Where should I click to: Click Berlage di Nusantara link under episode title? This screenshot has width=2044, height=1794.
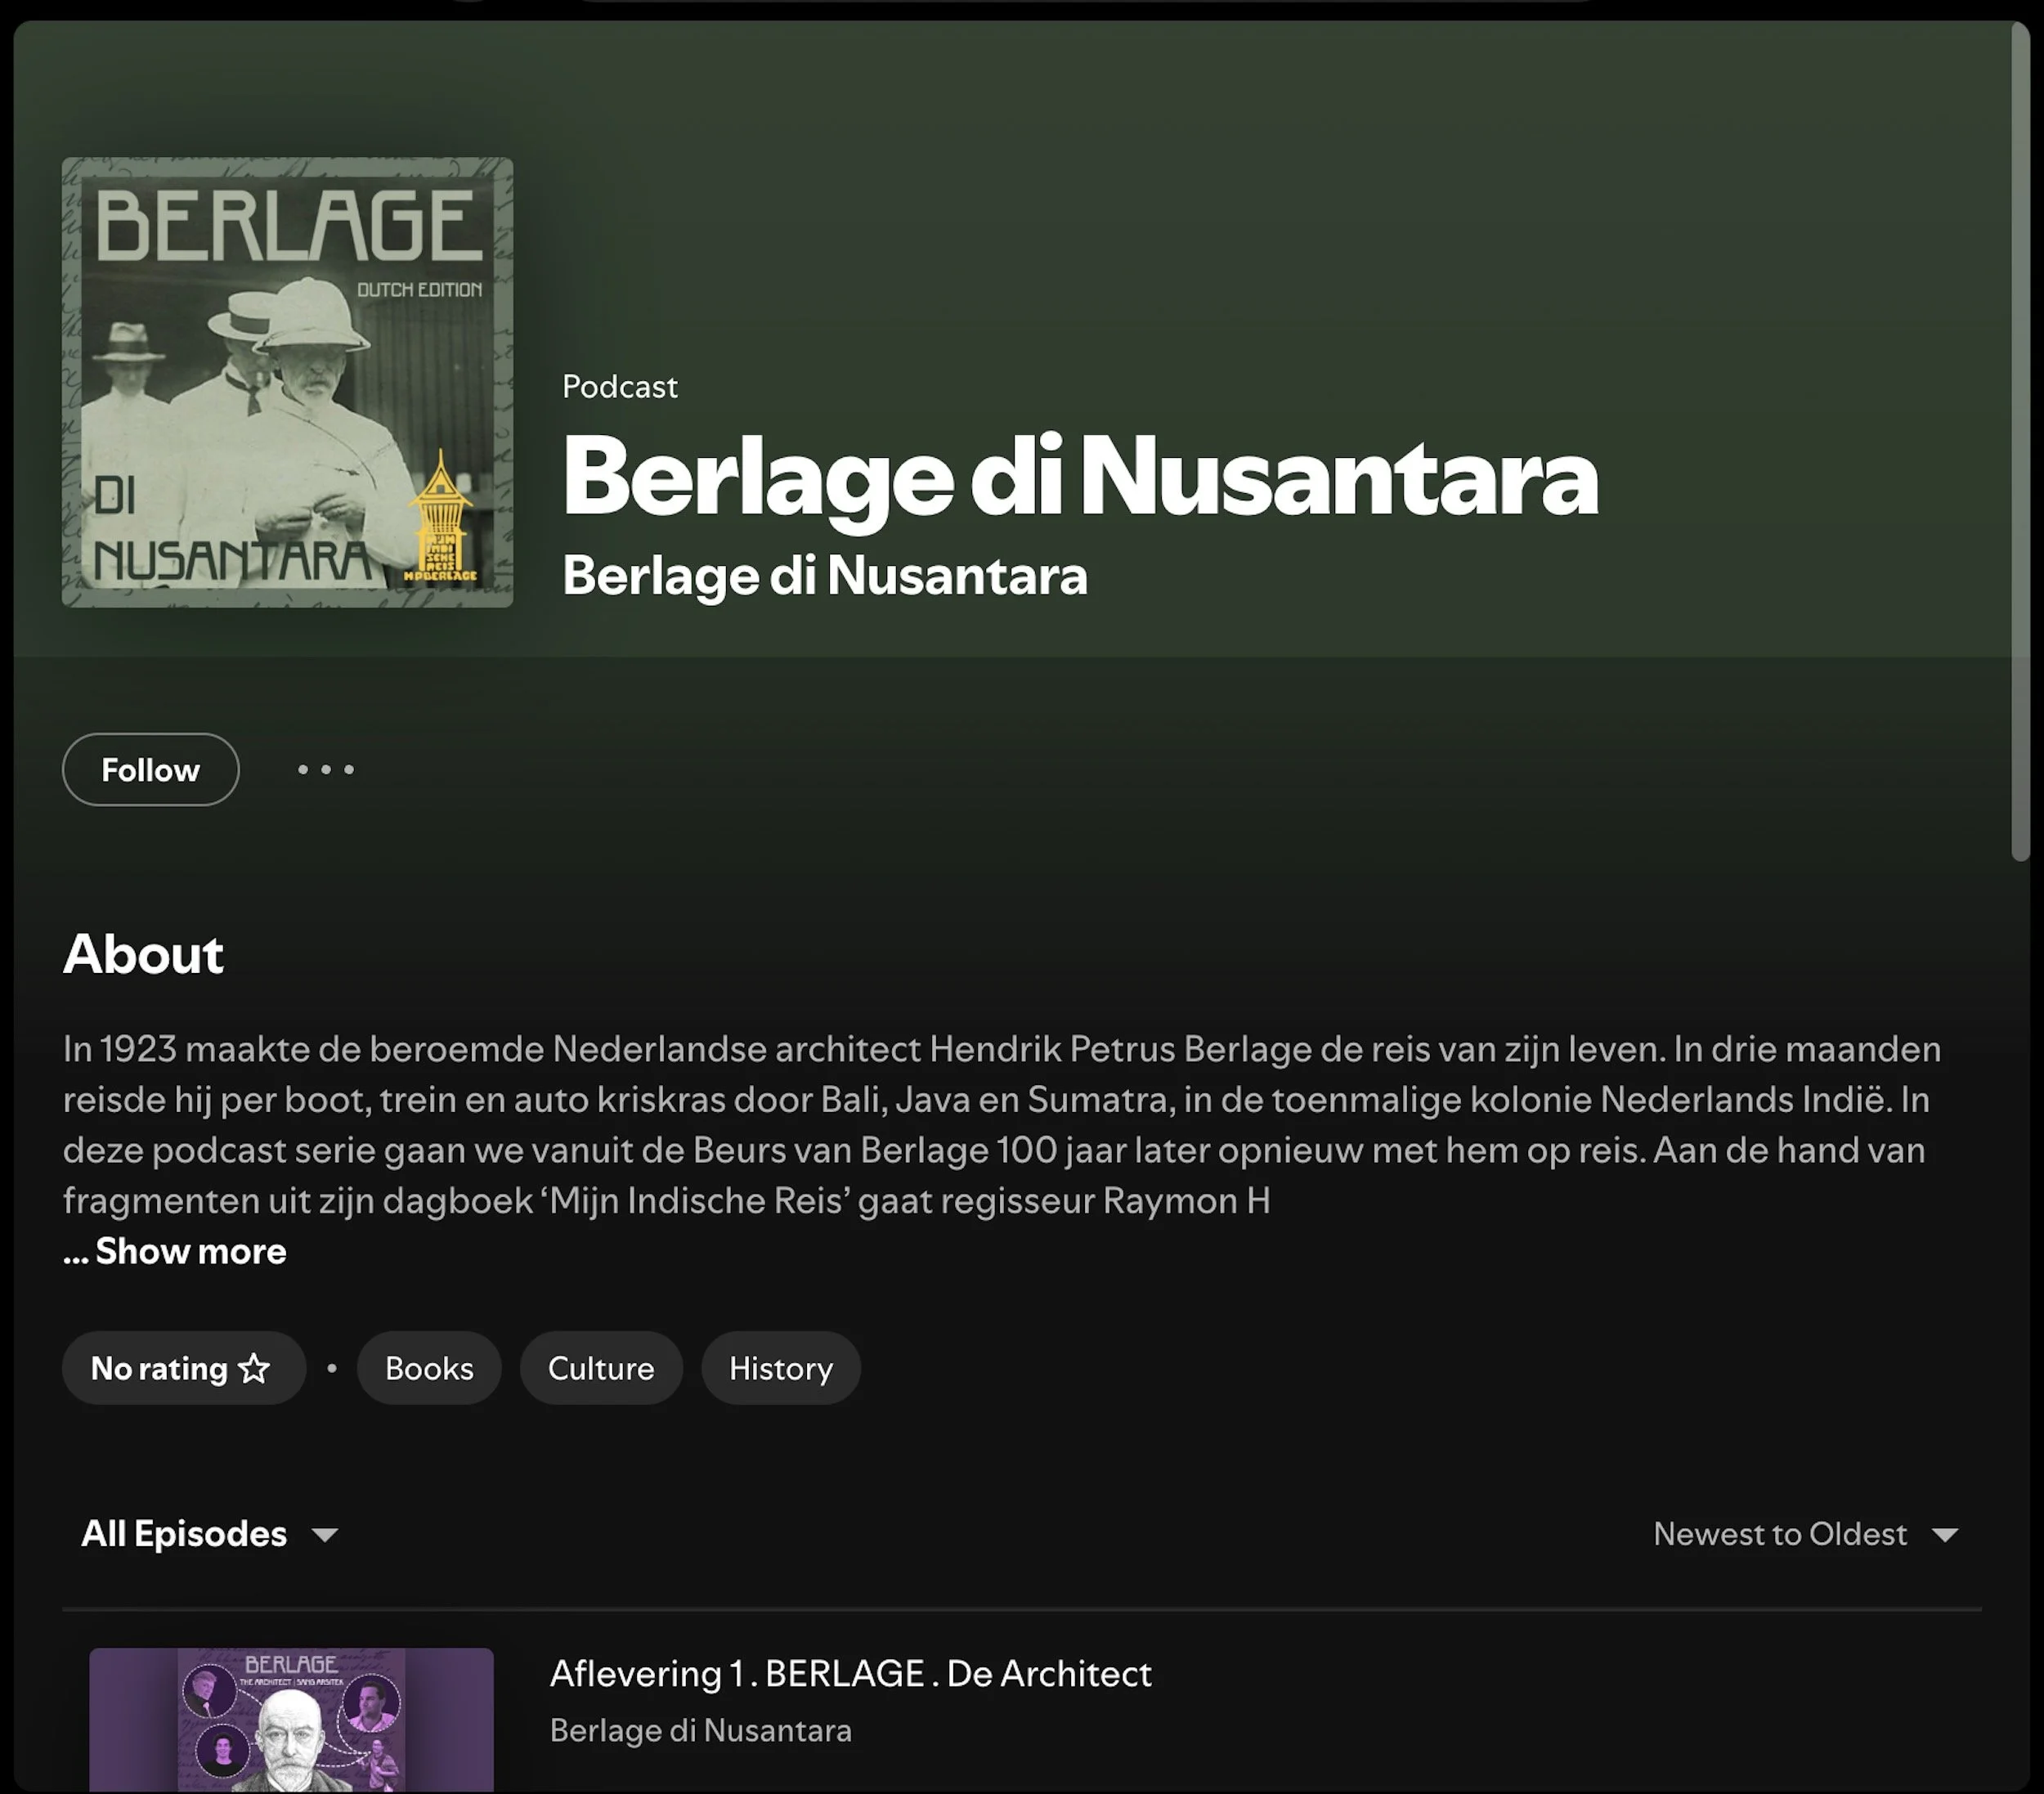pyautogui.click(x=700, y=1730)
